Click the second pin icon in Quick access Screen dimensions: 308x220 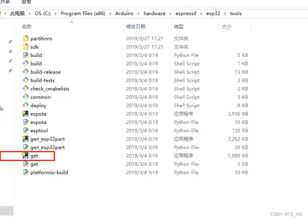point(10,52)
